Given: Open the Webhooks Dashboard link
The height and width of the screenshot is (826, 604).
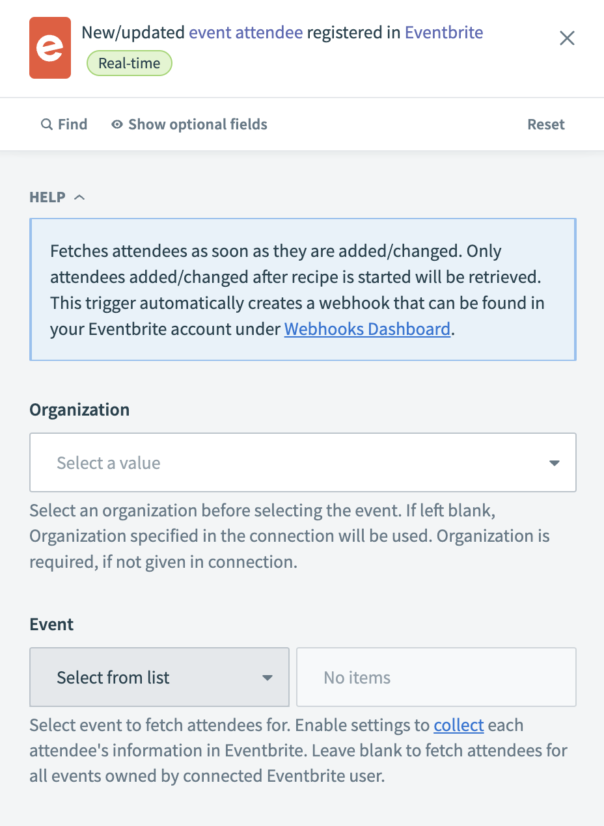Looking at the screenshot, I should (x=366, y=328).
